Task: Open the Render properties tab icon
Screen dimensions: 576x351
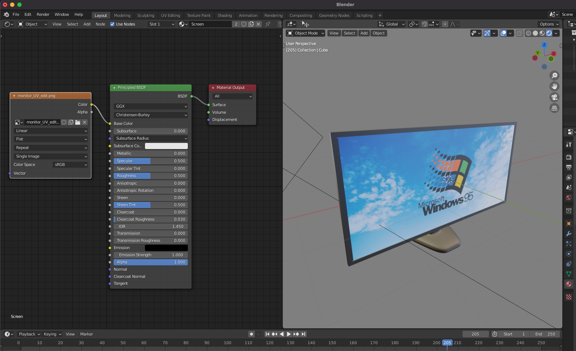Action: [x=569, y=157]
